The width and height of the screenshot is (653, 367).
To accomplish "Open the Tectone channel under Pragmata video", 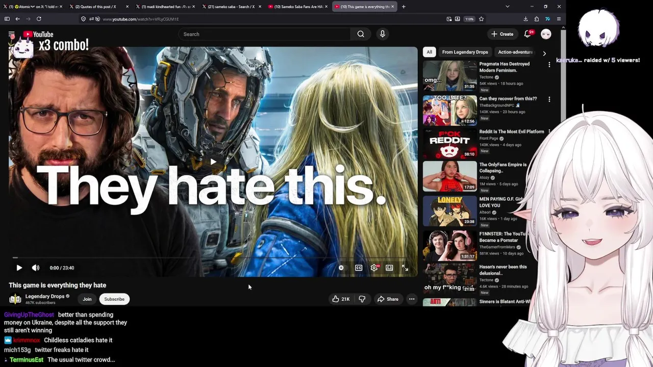I will [487, 77].
